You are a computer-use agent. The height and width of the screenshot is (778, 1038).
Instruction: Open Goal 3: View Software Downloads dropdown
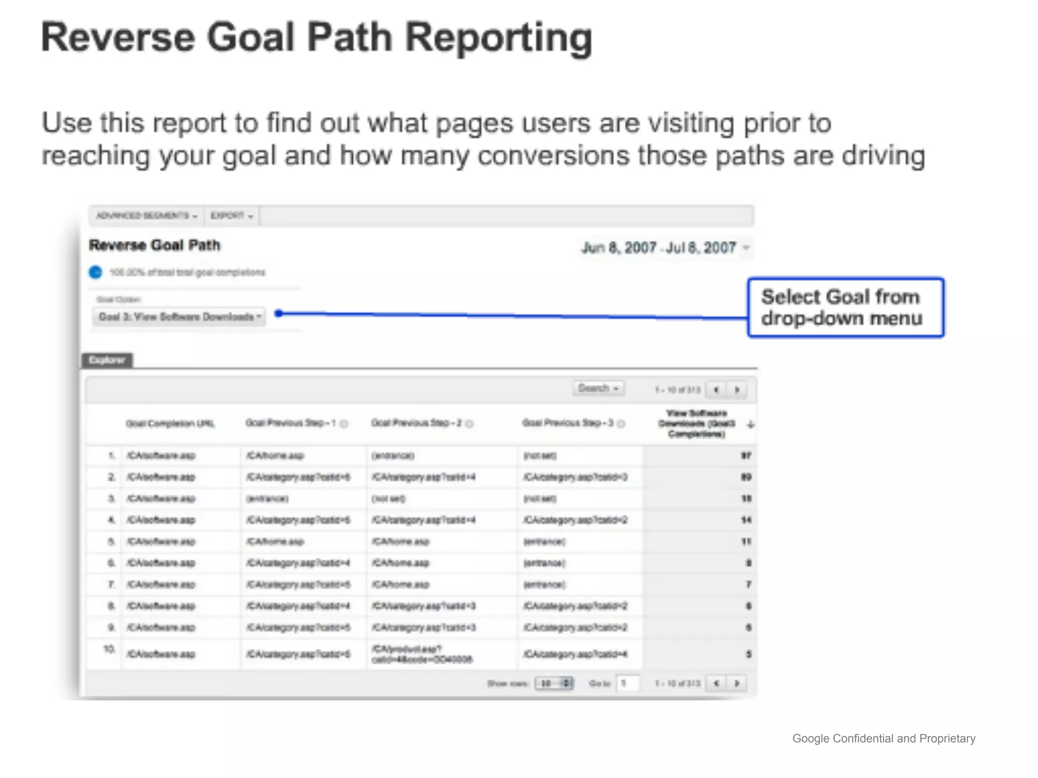[x=179, y=317]
